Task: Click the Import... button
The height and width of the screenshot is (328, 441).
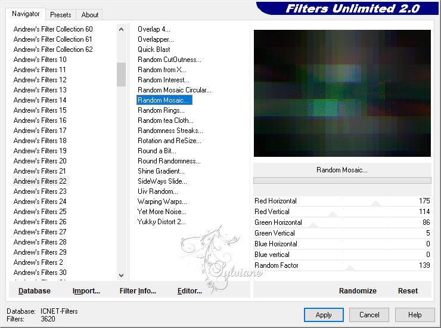Action: point(86,291)
